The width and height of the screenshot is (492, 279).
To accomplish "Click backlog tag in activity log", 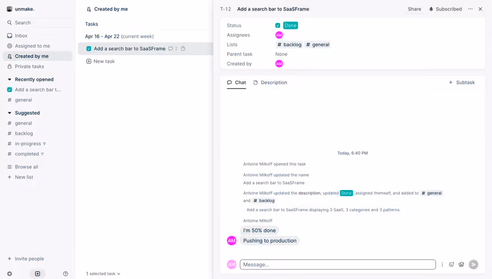I will point(264,201).
